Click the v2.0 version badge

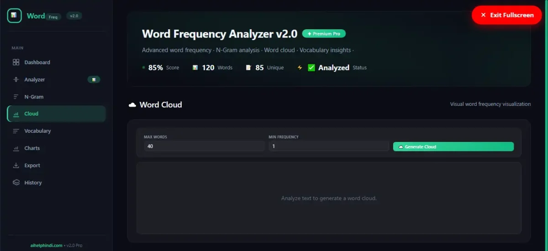pyautogui.click(x=74, y=16)
